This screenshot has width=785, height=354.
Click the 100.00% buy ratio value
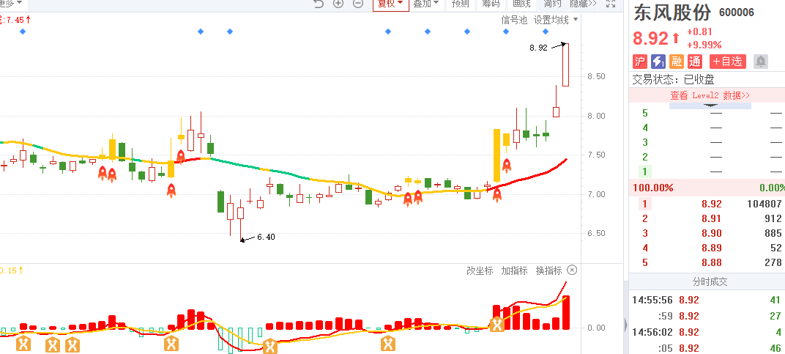[653, 188]
